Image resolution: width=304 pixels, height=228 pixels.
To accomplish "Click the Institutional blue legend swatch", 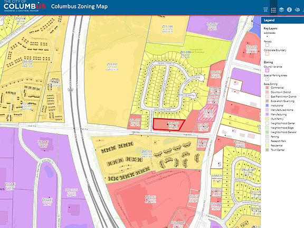I will 267,106.
